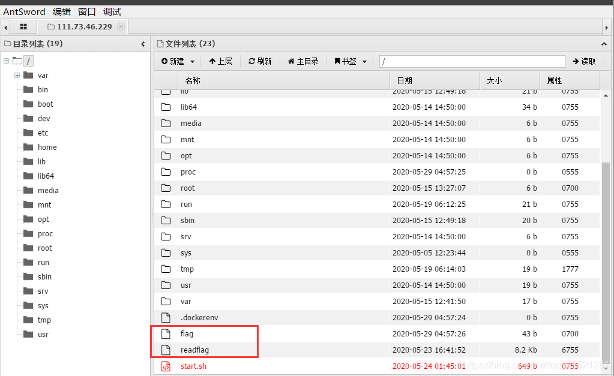Click the 新建 button
This screenshot has height=376, width=614.
tap(173, 61)
